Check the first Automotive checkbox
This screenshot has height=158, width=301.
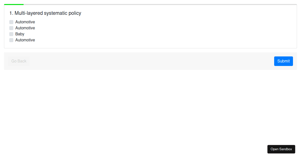coord(11,22)
